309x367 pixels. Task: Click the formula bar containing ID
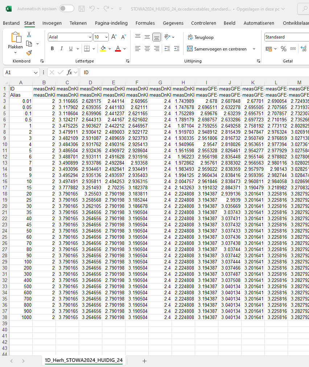[x=194, y=73]
